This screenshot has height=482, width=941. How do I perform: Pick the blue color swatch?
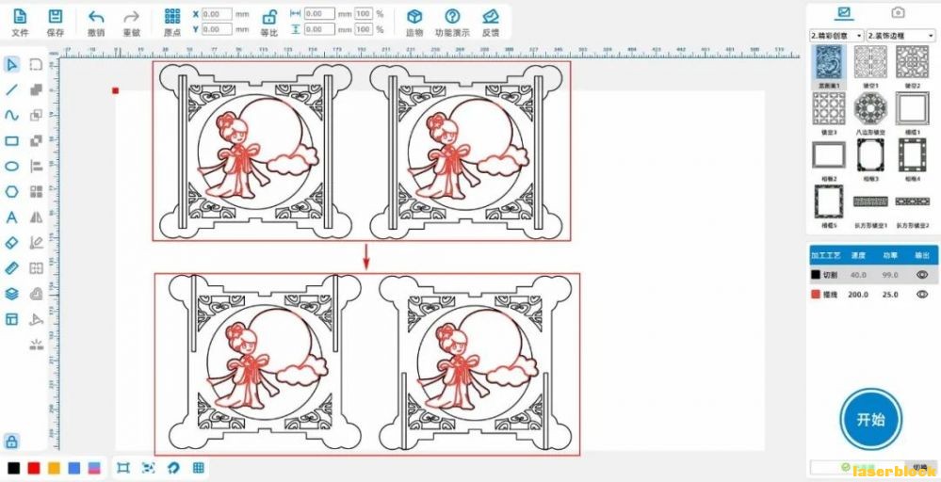click(x=74, y=468)
